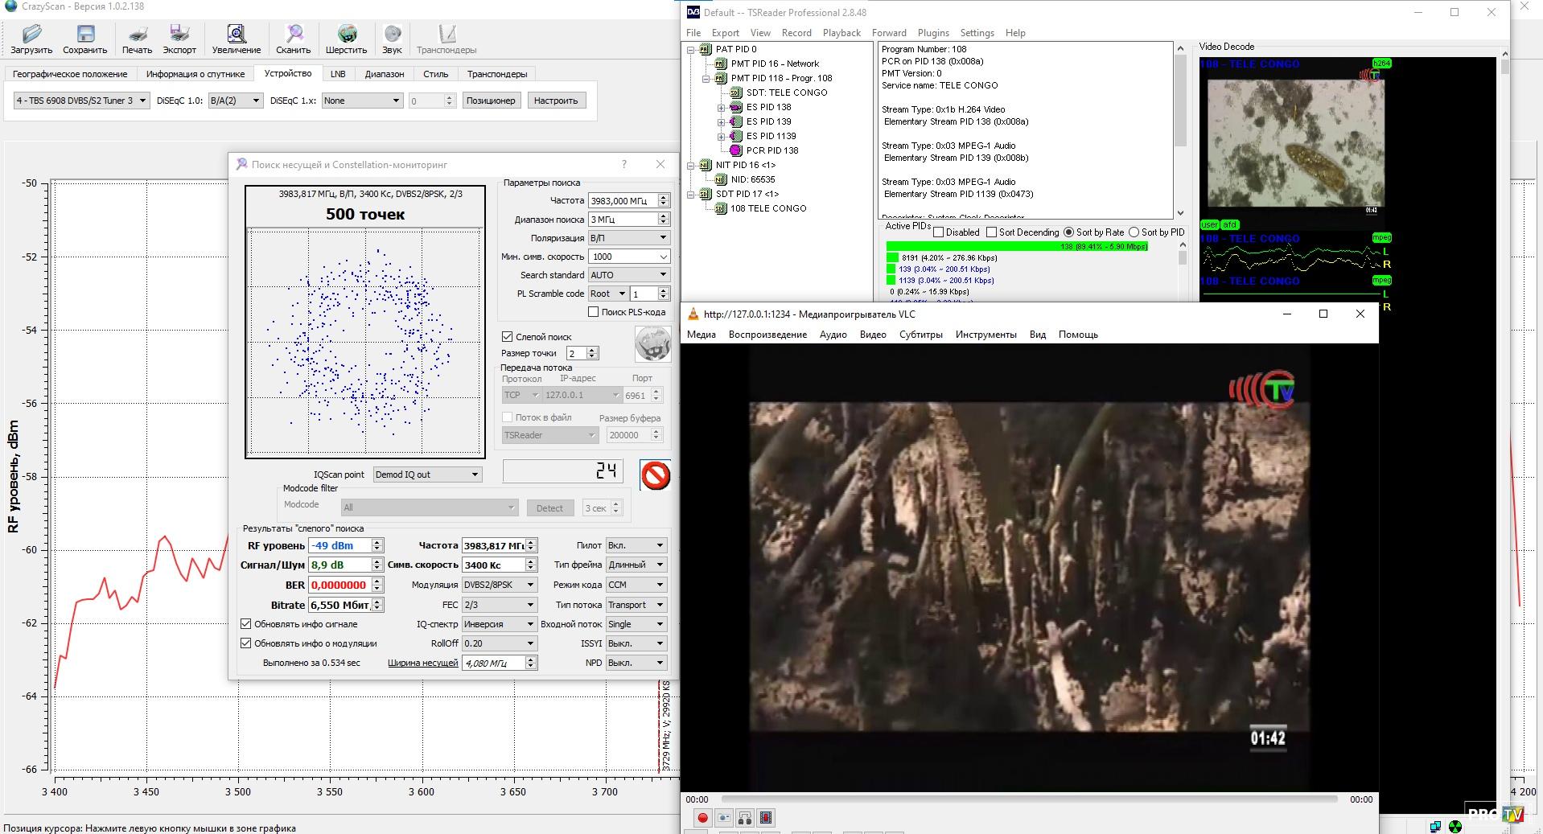Enable the Поиск PLS-кода checkbox
This screenshot has height=834, width=1543.
[594, 312]
